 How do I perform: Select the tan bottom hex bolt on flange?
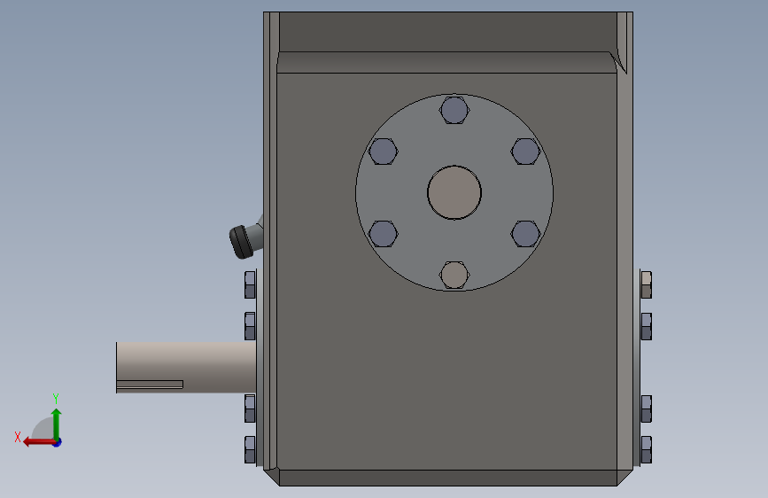454,275
